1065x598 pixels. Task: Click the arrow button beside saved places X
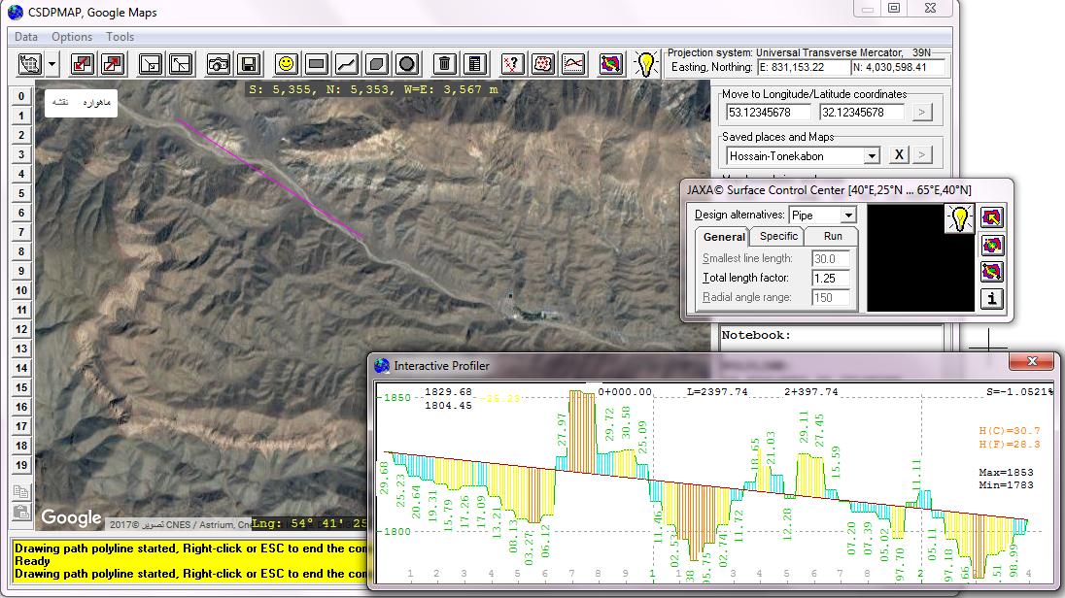pyautogui.click(x=922, y=154)
